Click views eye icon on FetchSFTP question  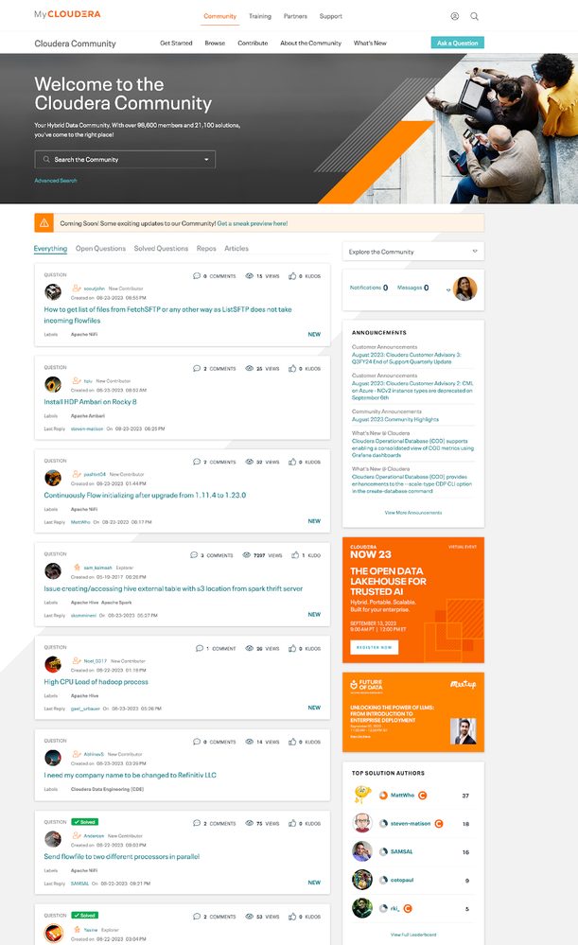click(249, 276)
